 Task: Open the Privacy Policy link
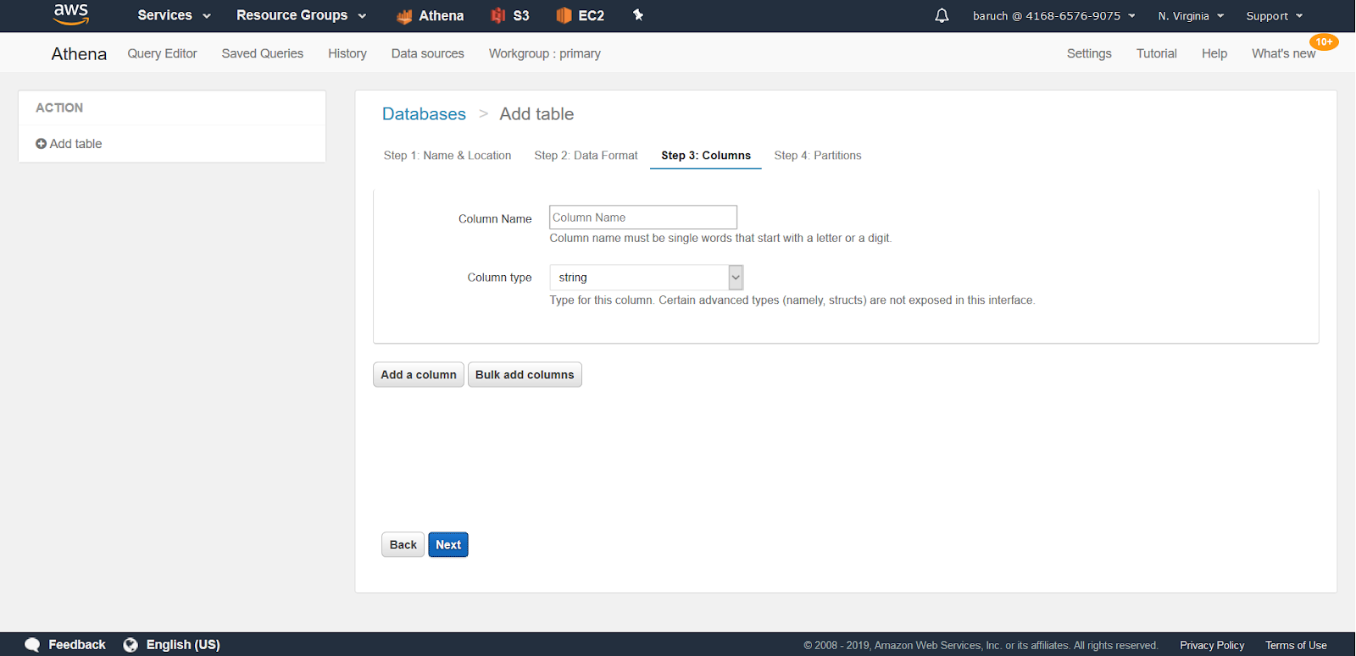(1212, 646)
